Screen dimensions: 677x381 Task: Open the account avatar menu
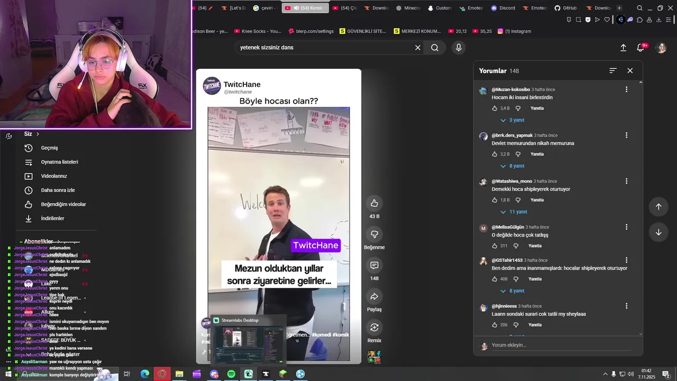point(661,48)
